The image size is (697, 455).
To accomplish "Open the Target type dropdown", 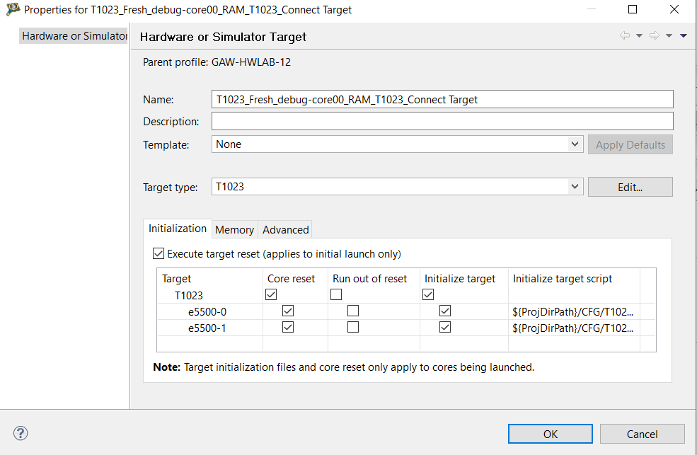I will 575,187.
